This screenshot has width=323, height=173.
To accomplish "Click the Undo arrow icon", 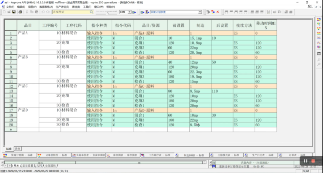I will pos(43,12).
